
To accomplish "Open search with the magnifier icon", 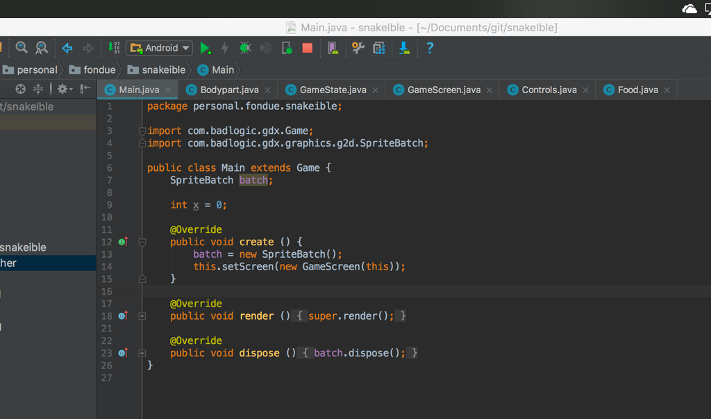I will 22,48.
